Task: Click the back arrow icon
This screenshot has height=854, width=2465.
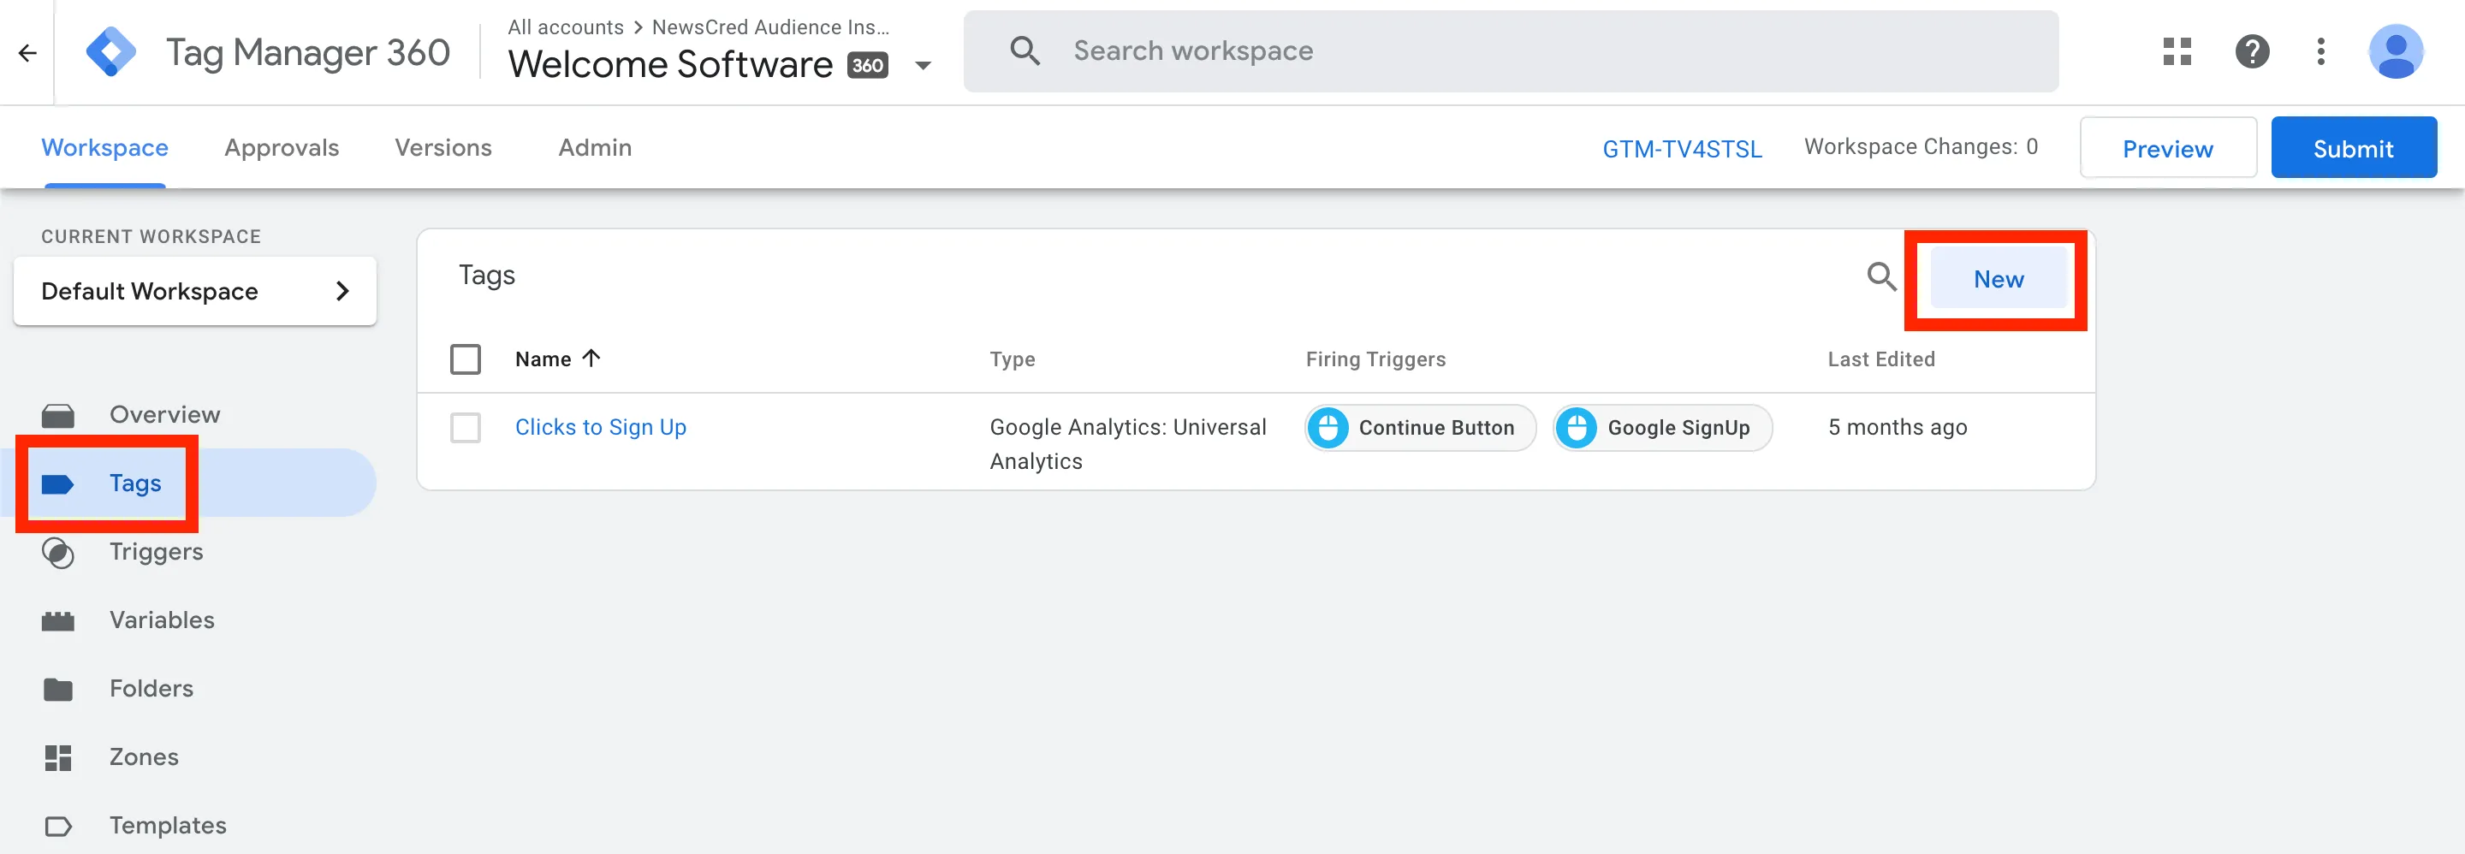Action: 27,52
